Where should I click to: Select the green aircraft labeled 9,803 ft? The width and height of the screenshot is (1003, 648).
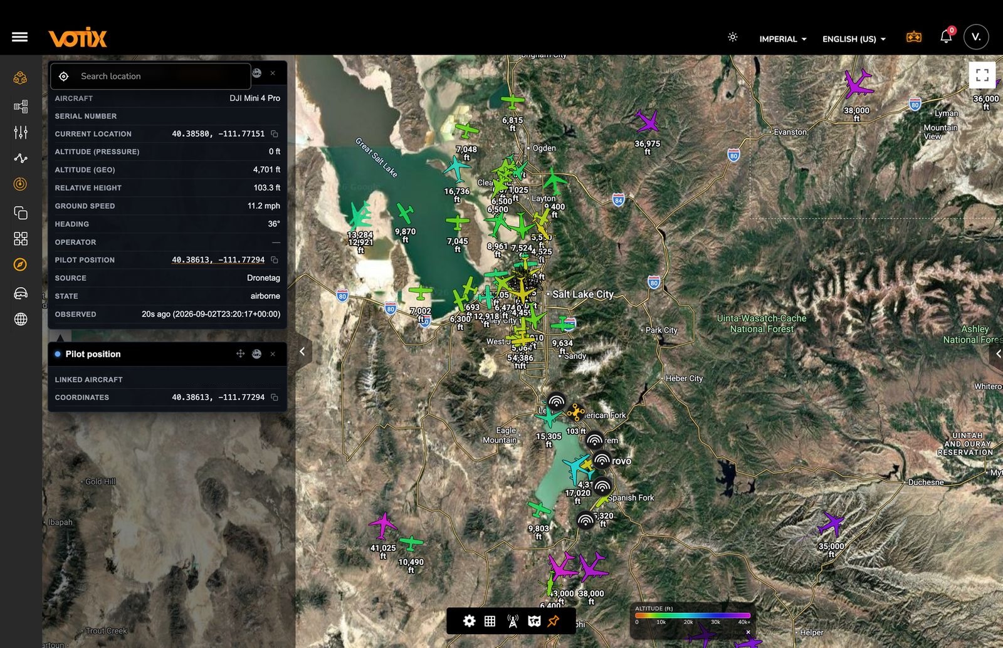tap(539, 509)
